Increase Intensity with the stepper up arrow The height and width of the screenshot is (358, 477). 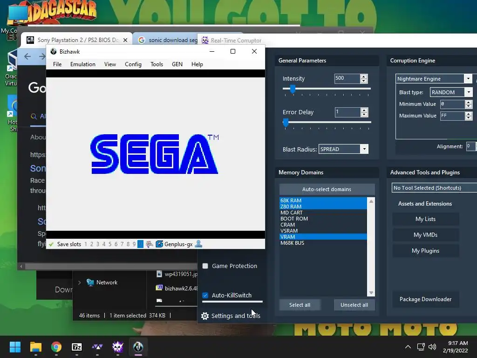364,76
